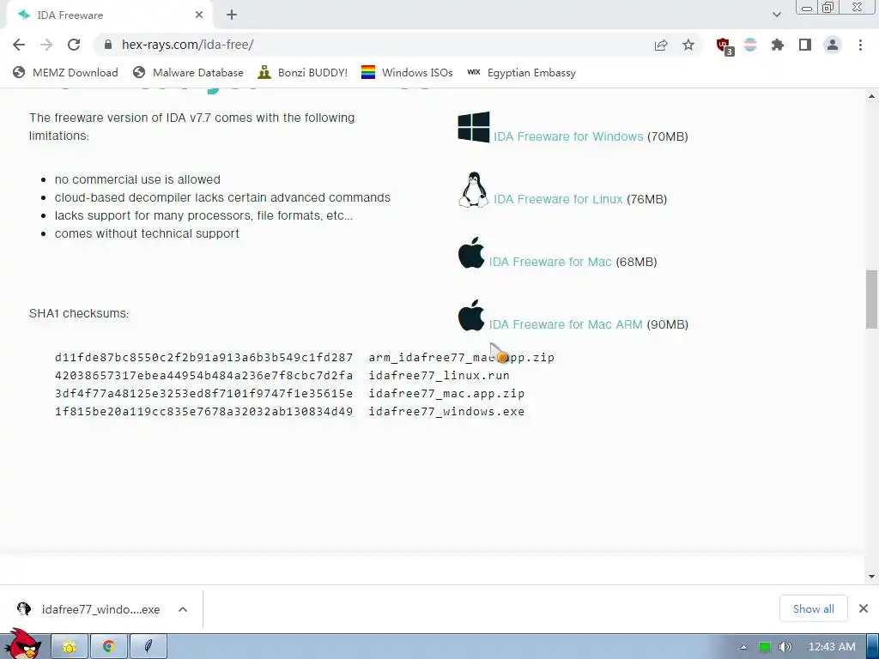
Task: Download IDA Freeware for Mac
Action: (x=550, y=263)
